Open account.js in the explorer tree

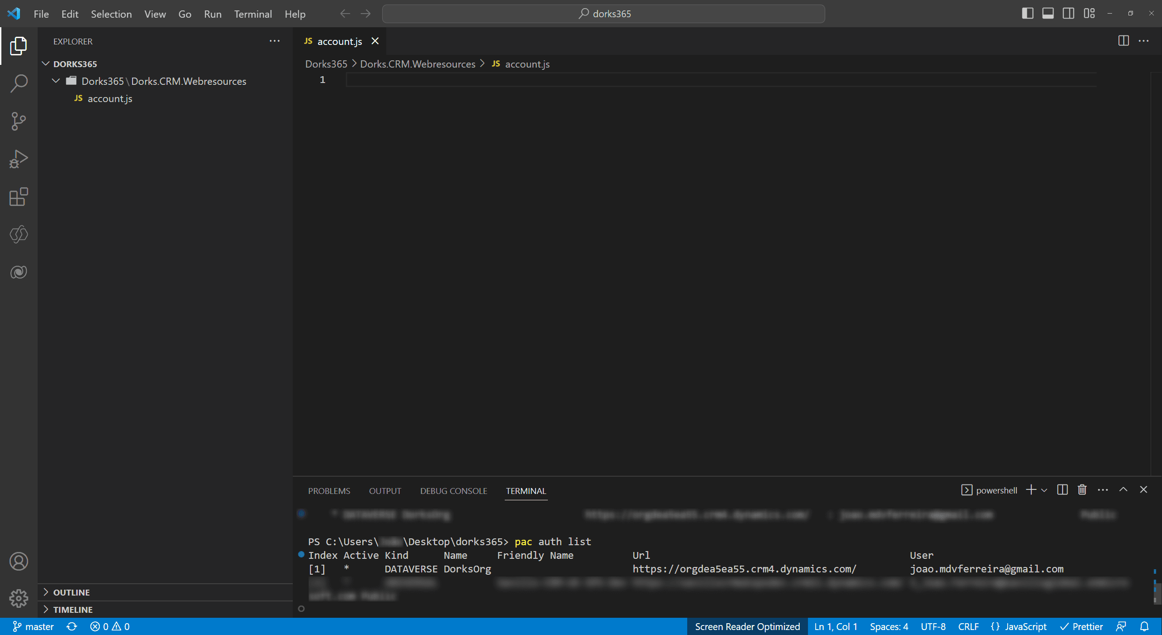[165, 98]
